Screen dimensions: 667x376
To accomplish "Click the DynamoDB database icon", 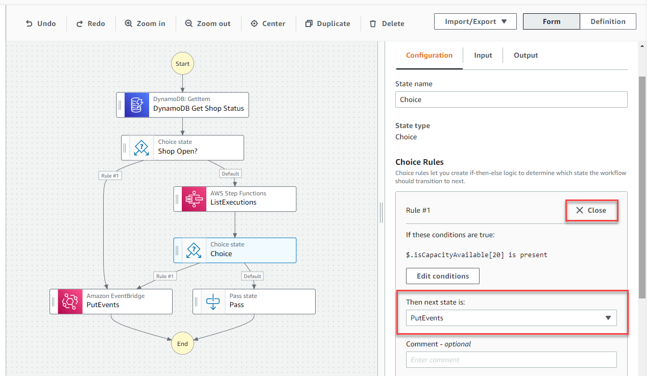I will (137, 105).
